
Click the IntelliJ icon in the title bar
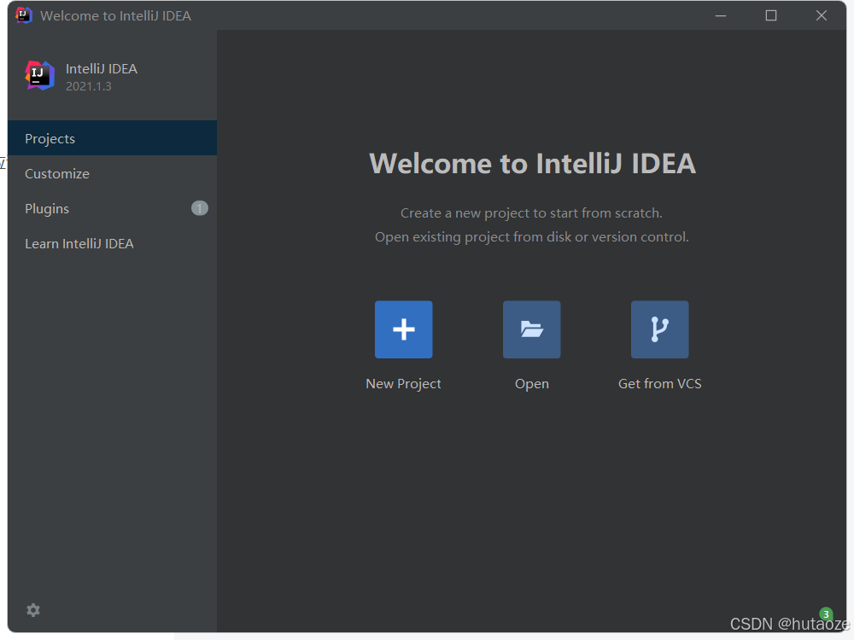[x=23, y=15]
